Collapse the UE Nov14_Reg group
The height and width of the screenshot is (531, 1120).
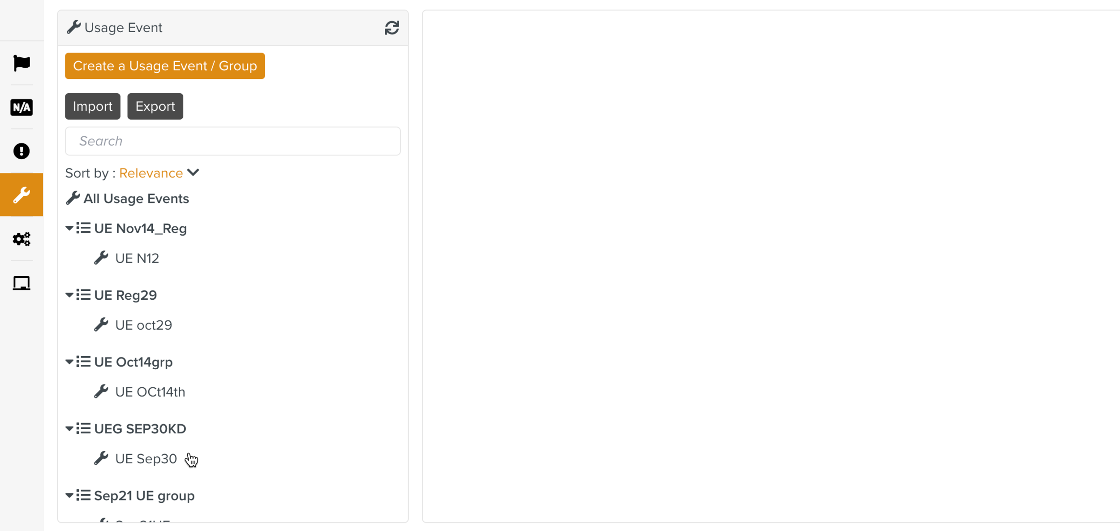[x=69, y=229]
